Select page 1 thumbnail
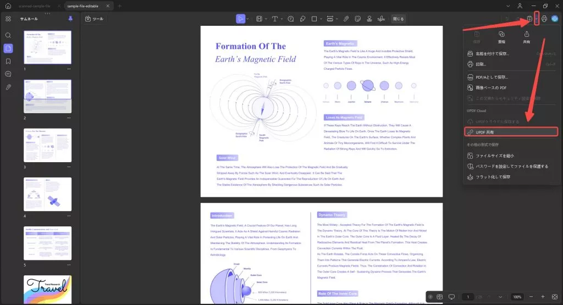The width and height of the screenshot is (563, 305). pos(47,47)
